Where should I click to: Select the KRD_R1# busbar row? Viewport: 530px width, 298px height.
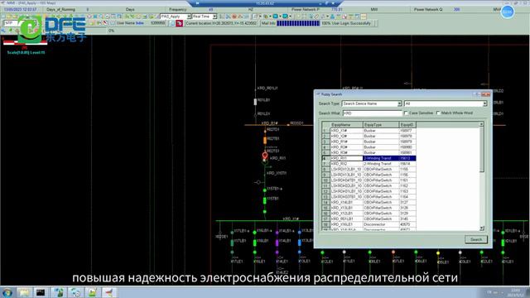coord(369,142)
